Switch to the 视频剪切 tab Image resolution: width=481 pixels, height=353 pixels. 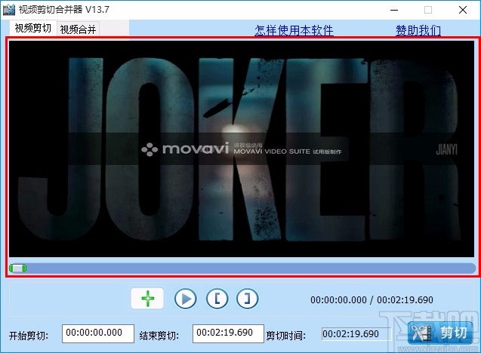tap(32, 29)
